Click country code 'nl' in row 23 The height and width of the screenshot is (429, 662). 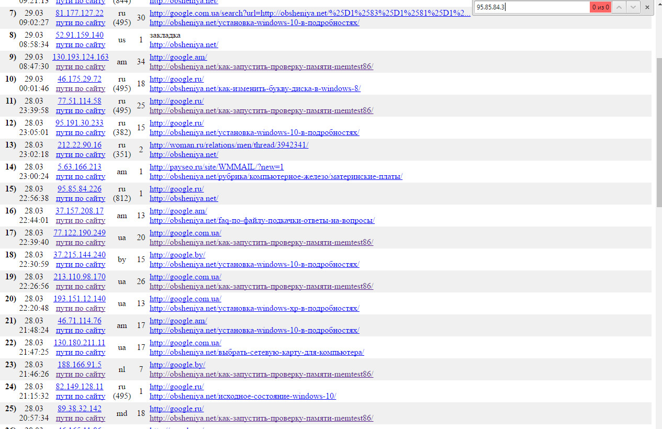[x=122, y=369]
